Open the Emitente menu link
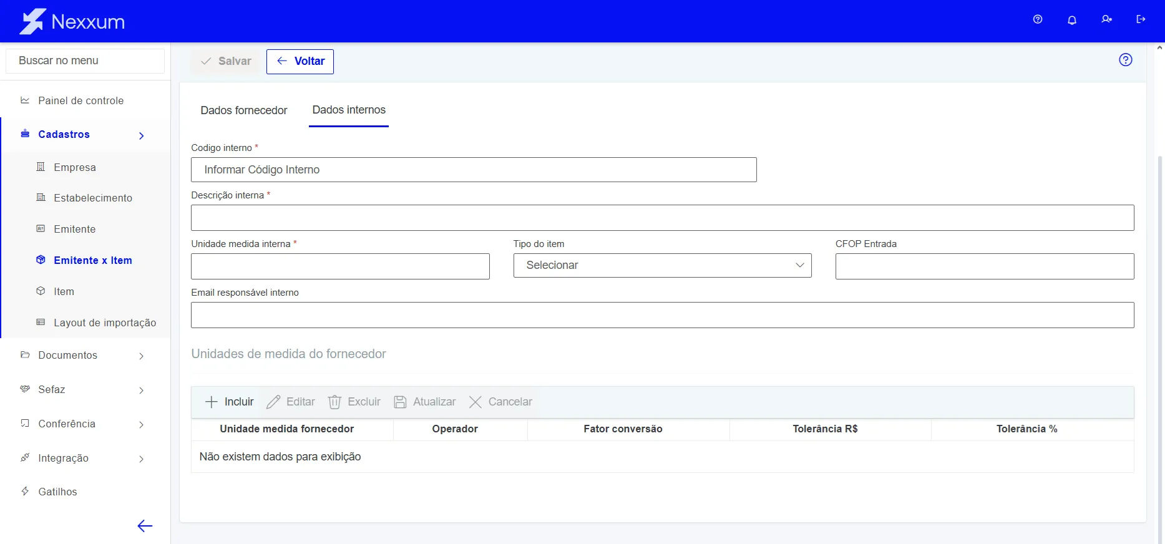 pyautogui.click(x=75, y=229)
